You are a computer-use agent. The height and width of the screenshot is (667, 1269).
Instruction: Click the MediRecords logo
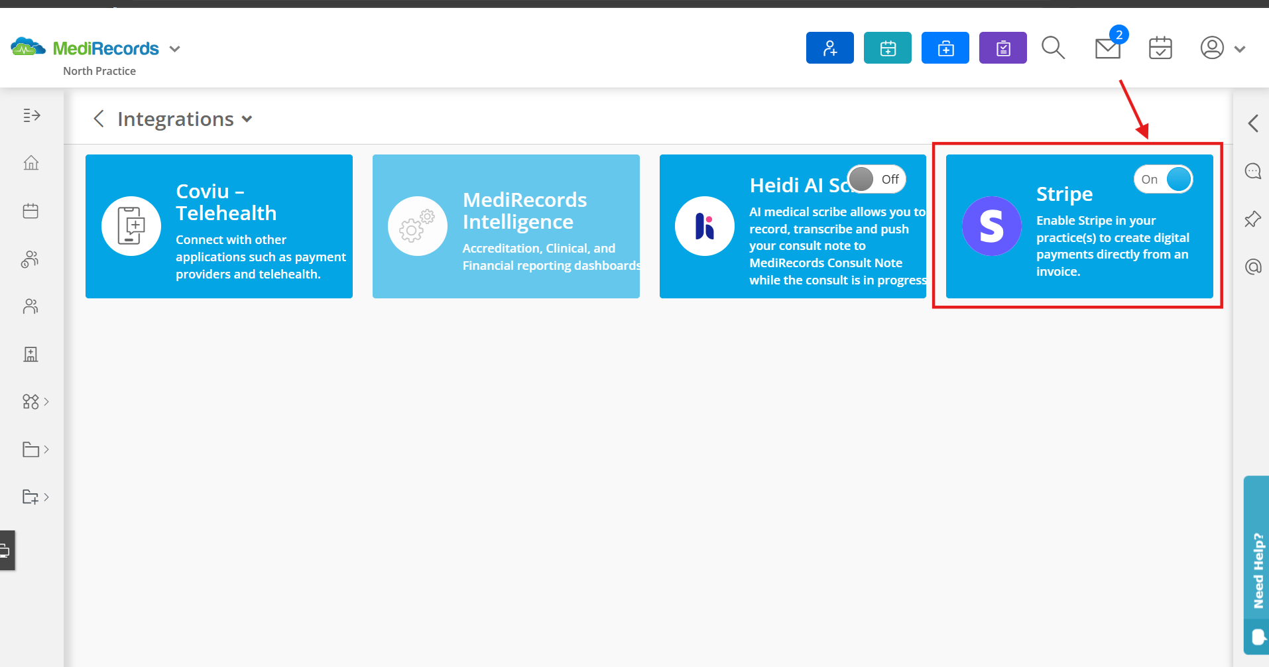[x=85, y=48]
